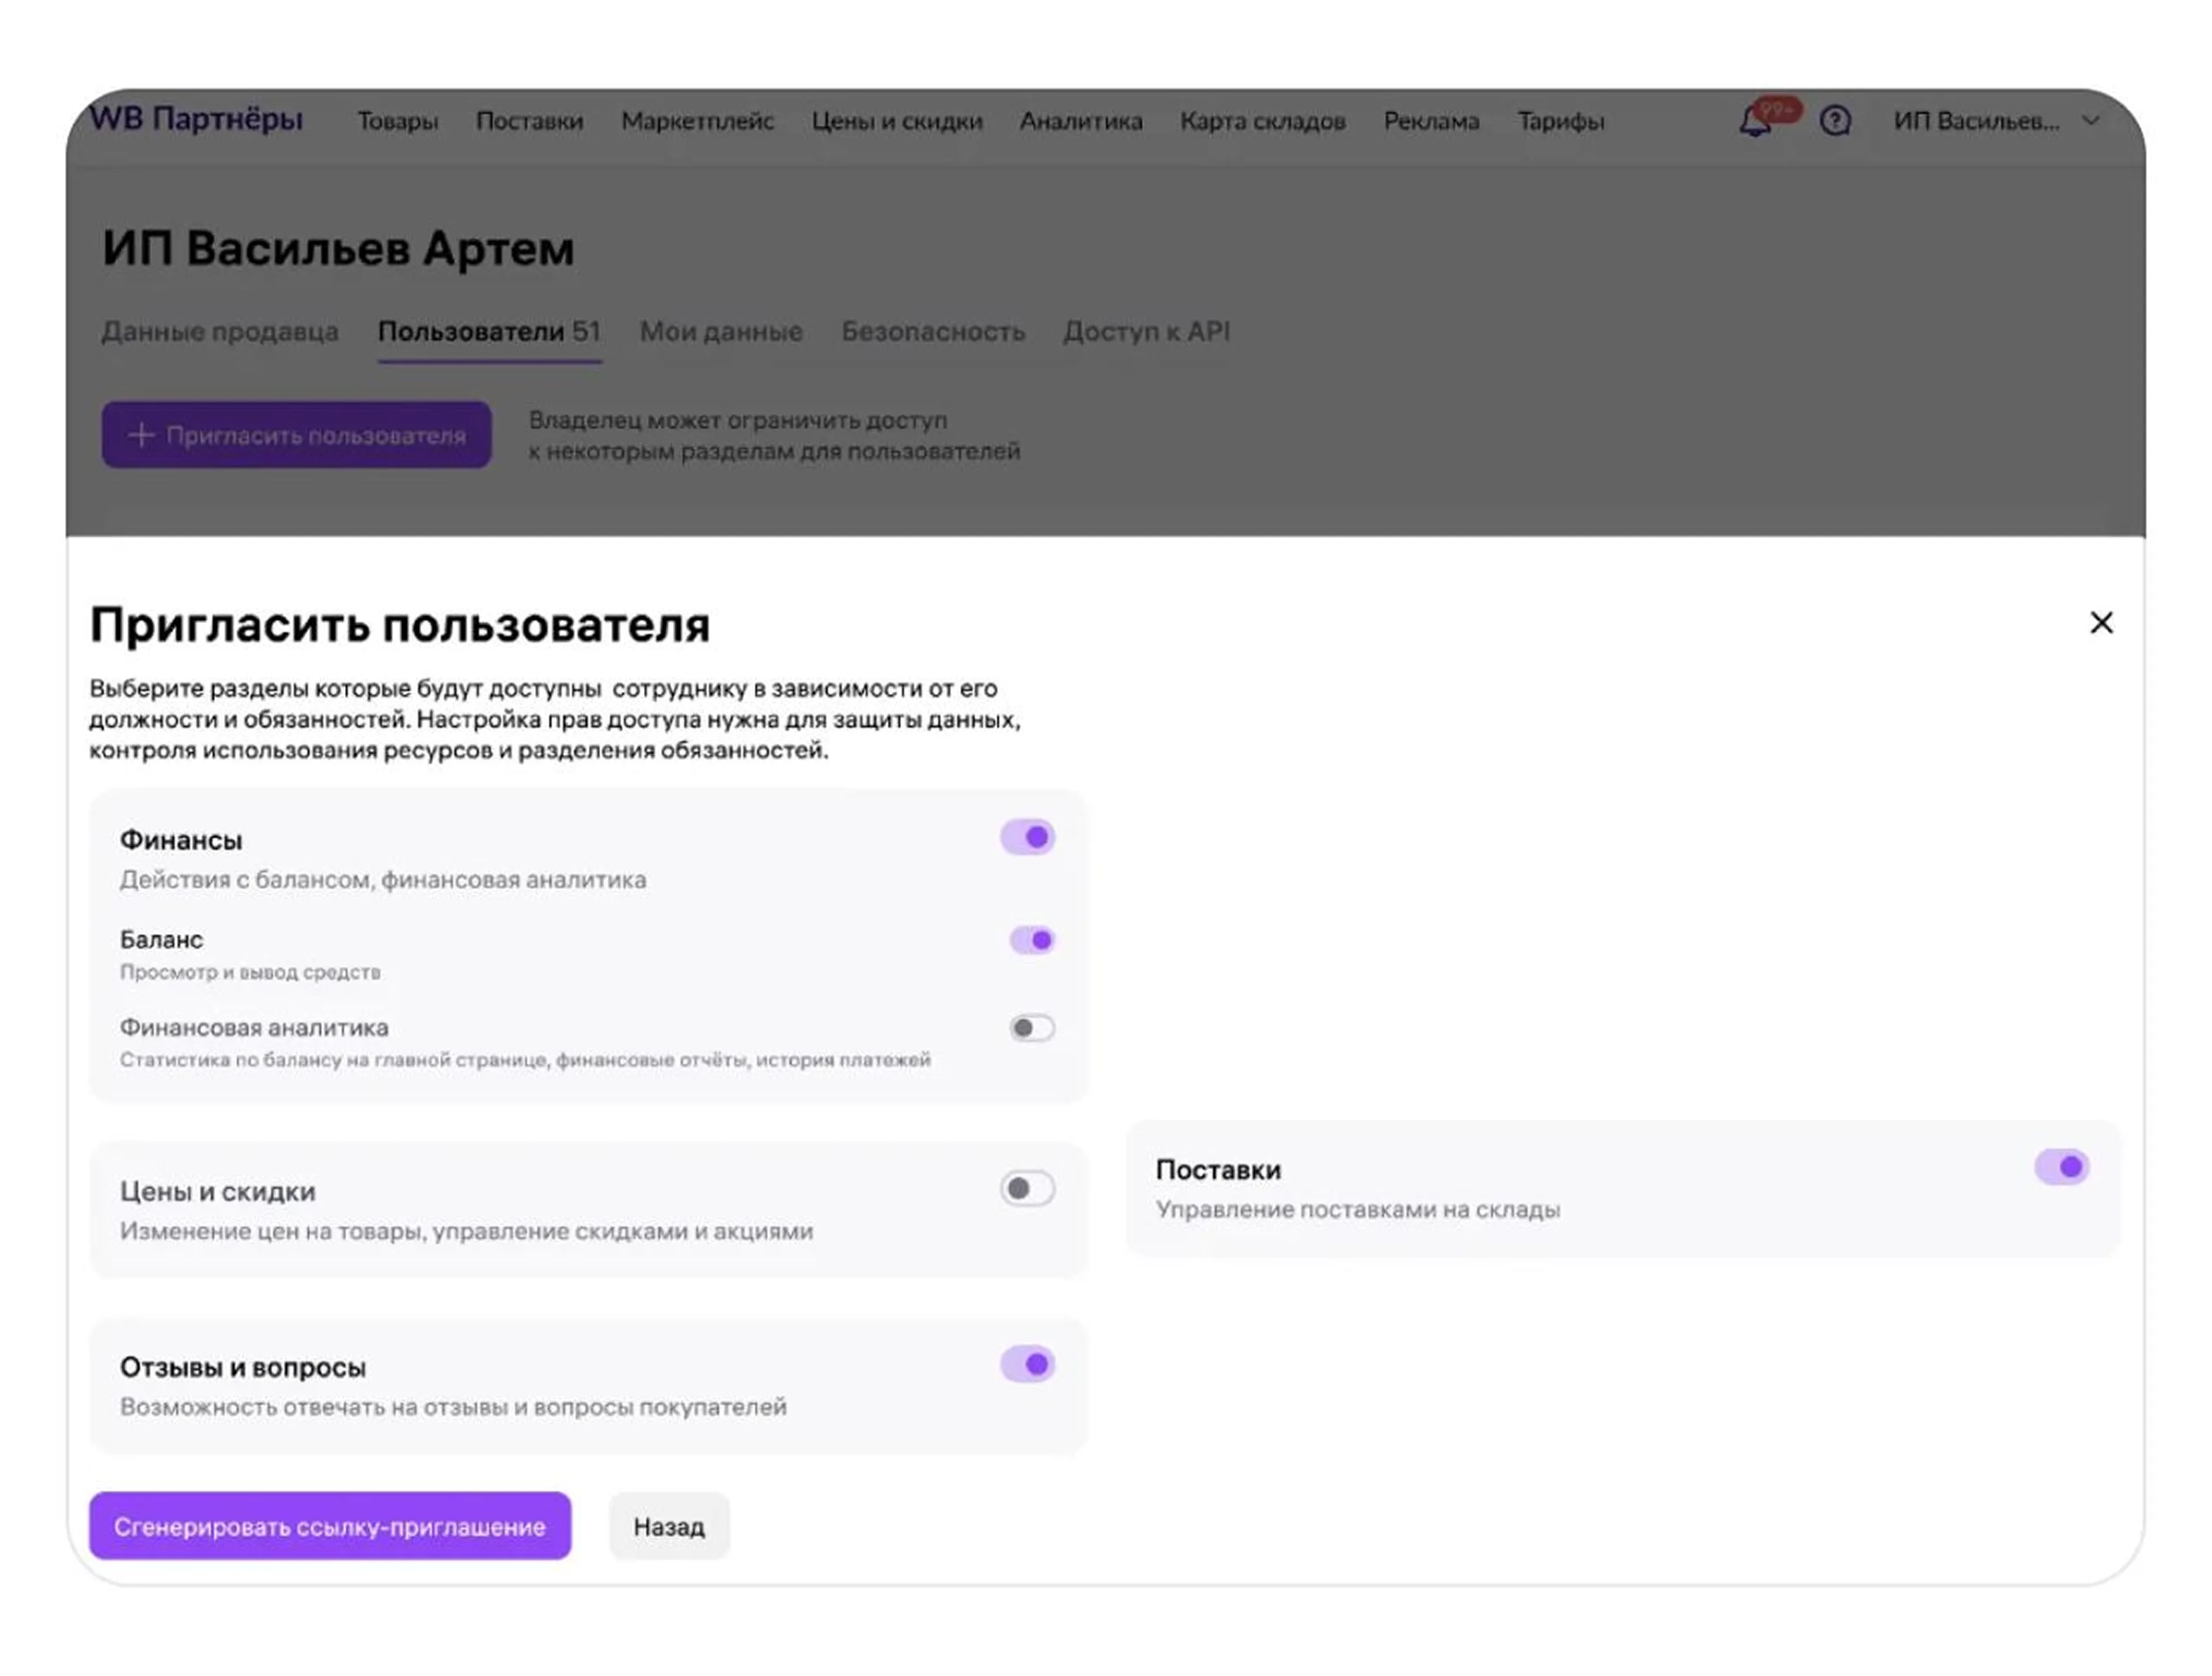Enable the Финансовая аналитика toggle
Viewport: 2212px width, 1676px height.
pyautogui.click(x=1032, y=1028)
